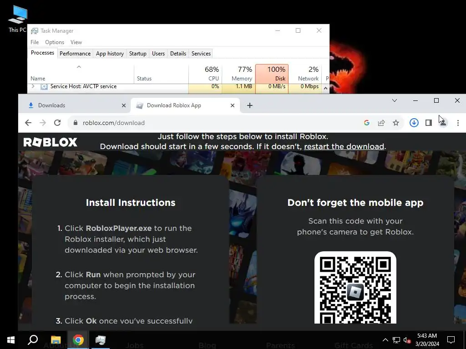
Task: Sort by CPU column header
Action: pos(205,74)
